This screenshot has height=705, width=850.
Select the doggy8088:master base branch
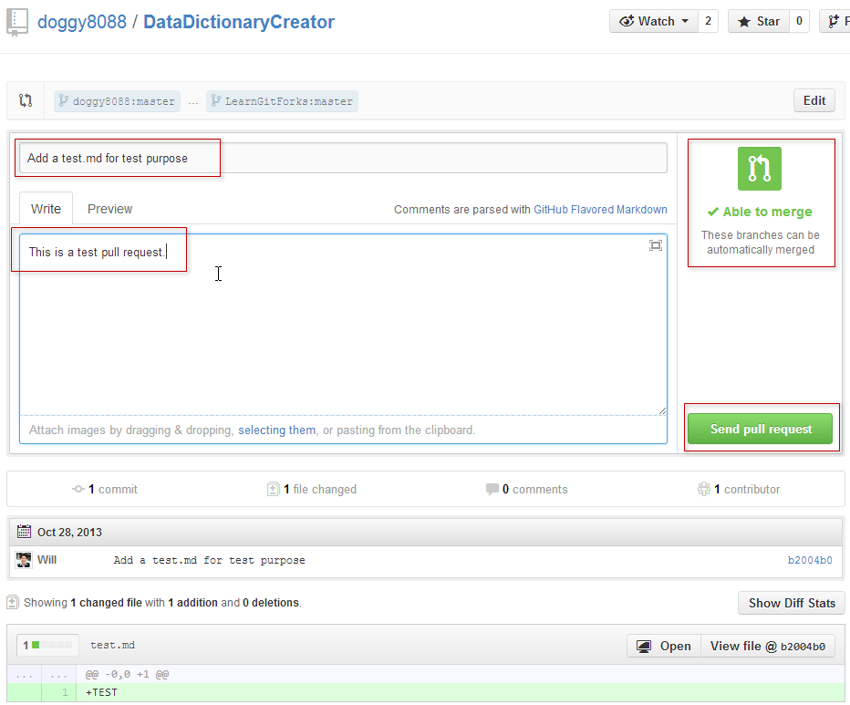(x=116, y=101)
